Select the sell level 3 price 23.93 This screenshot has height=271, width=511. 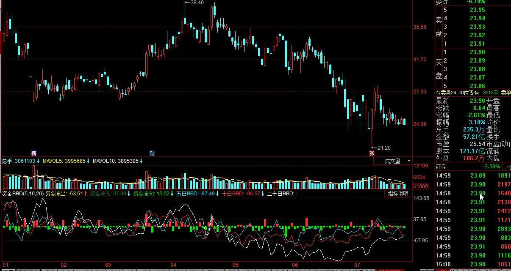(x=477, y=27)
